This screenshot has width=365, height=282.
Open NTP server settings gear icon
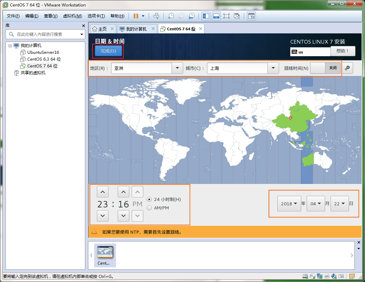(x=347, y=68)
